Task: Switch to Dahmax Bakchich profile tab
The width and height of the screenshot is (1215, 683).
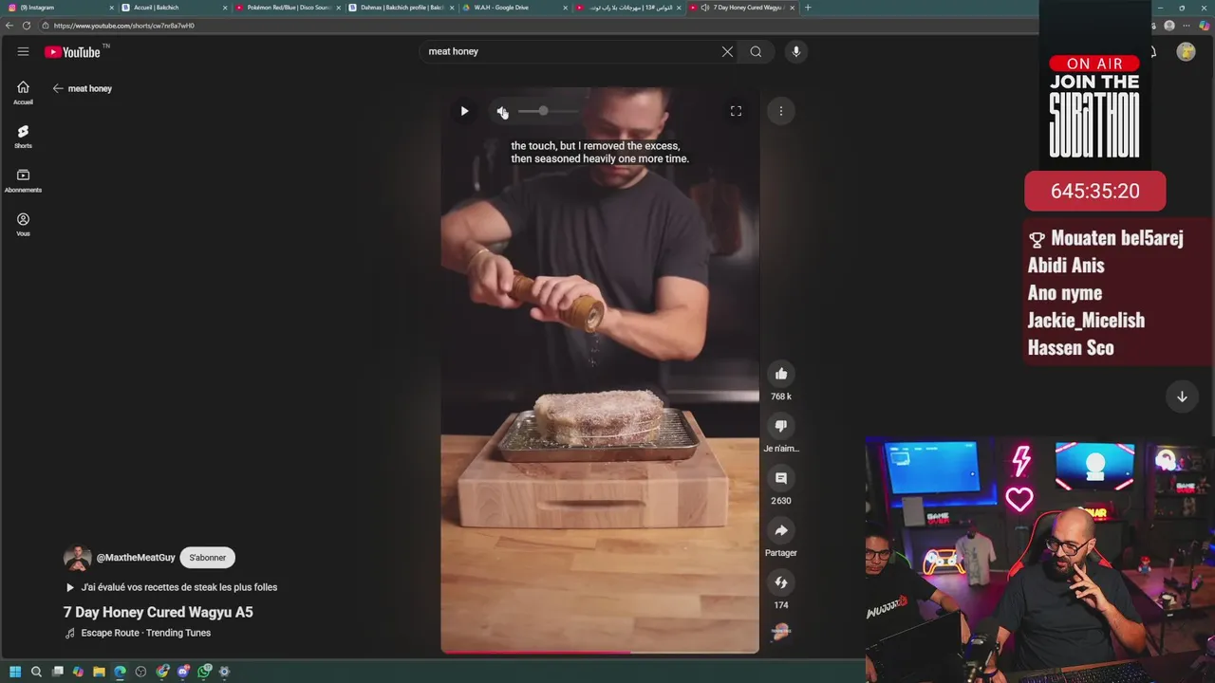Action: pyautogui.click(x=401, y=8)
